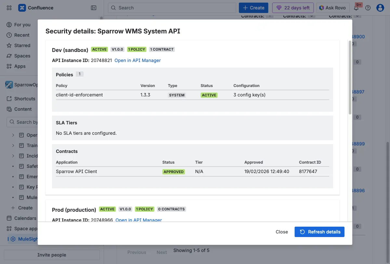This screenshot has width=390, height=264.
Task: Open Calendars from the sidebar
Action: [x=25, y=218]
